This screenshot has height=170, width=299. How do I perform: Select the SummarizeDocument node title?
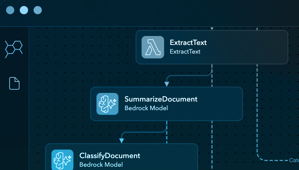pyautogui.click(x=161, y=99)
